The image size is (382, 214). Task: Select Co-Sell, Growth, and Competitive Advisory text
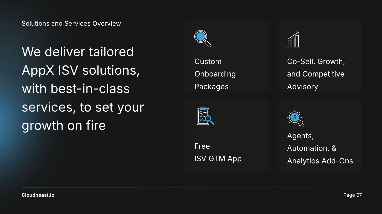point(316,74)
